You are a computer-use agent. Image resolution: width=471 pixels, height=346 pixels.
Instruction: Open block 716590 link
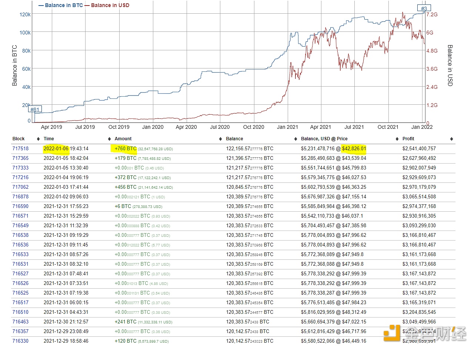20,206
